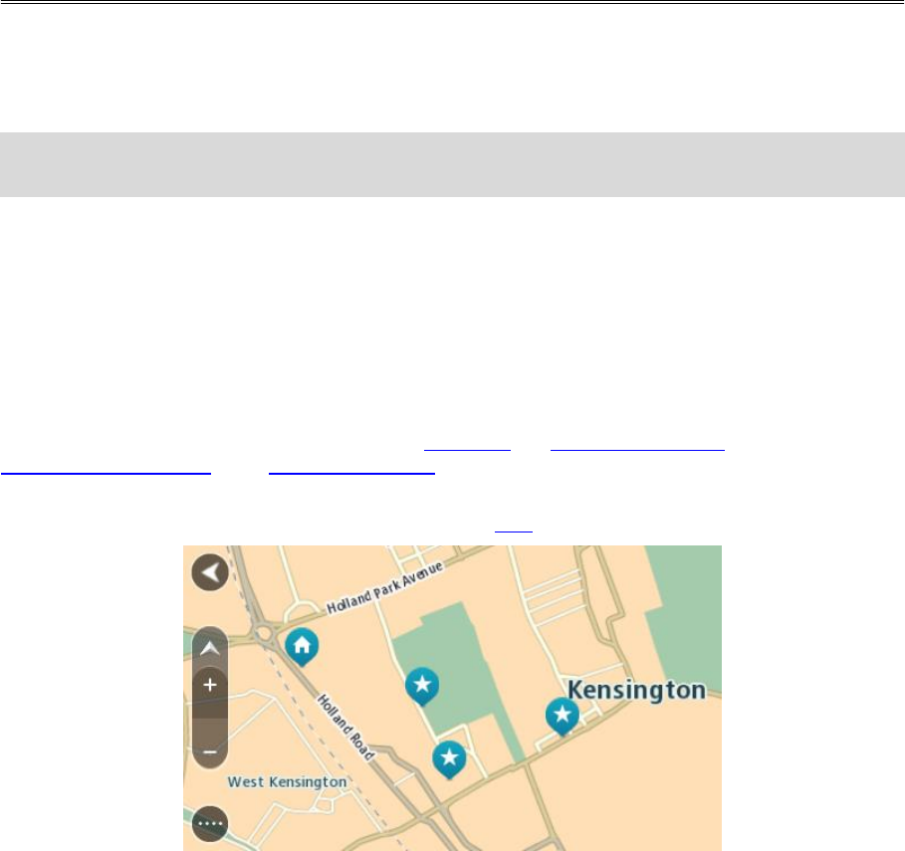Select the lowest star marker near Holland Road
Image resolution: width=905 pixels, height=851 pixels.
(x=449, y=759)
